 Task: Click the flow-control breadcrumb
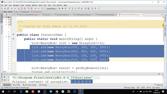click(7, 12)
